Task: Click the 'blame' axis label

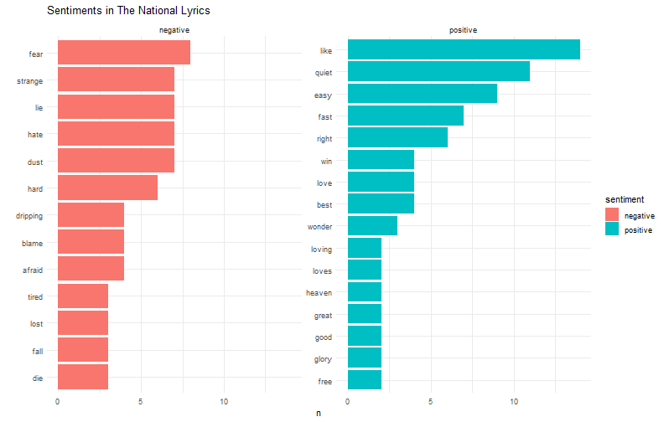Action: coord(32,243)
